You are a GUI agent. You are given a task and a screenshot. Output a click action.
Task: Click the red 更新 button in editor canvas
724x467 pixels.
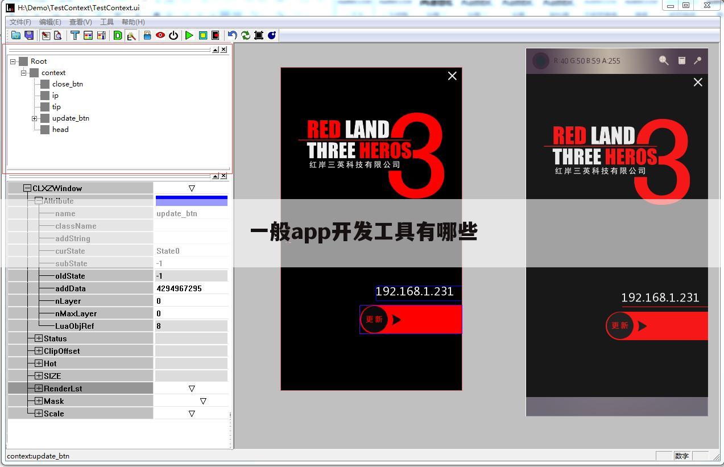pyautogui.click(x=411, y=320)
